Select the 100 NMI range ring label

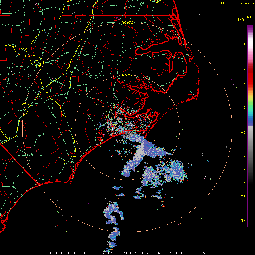(127, 22)
